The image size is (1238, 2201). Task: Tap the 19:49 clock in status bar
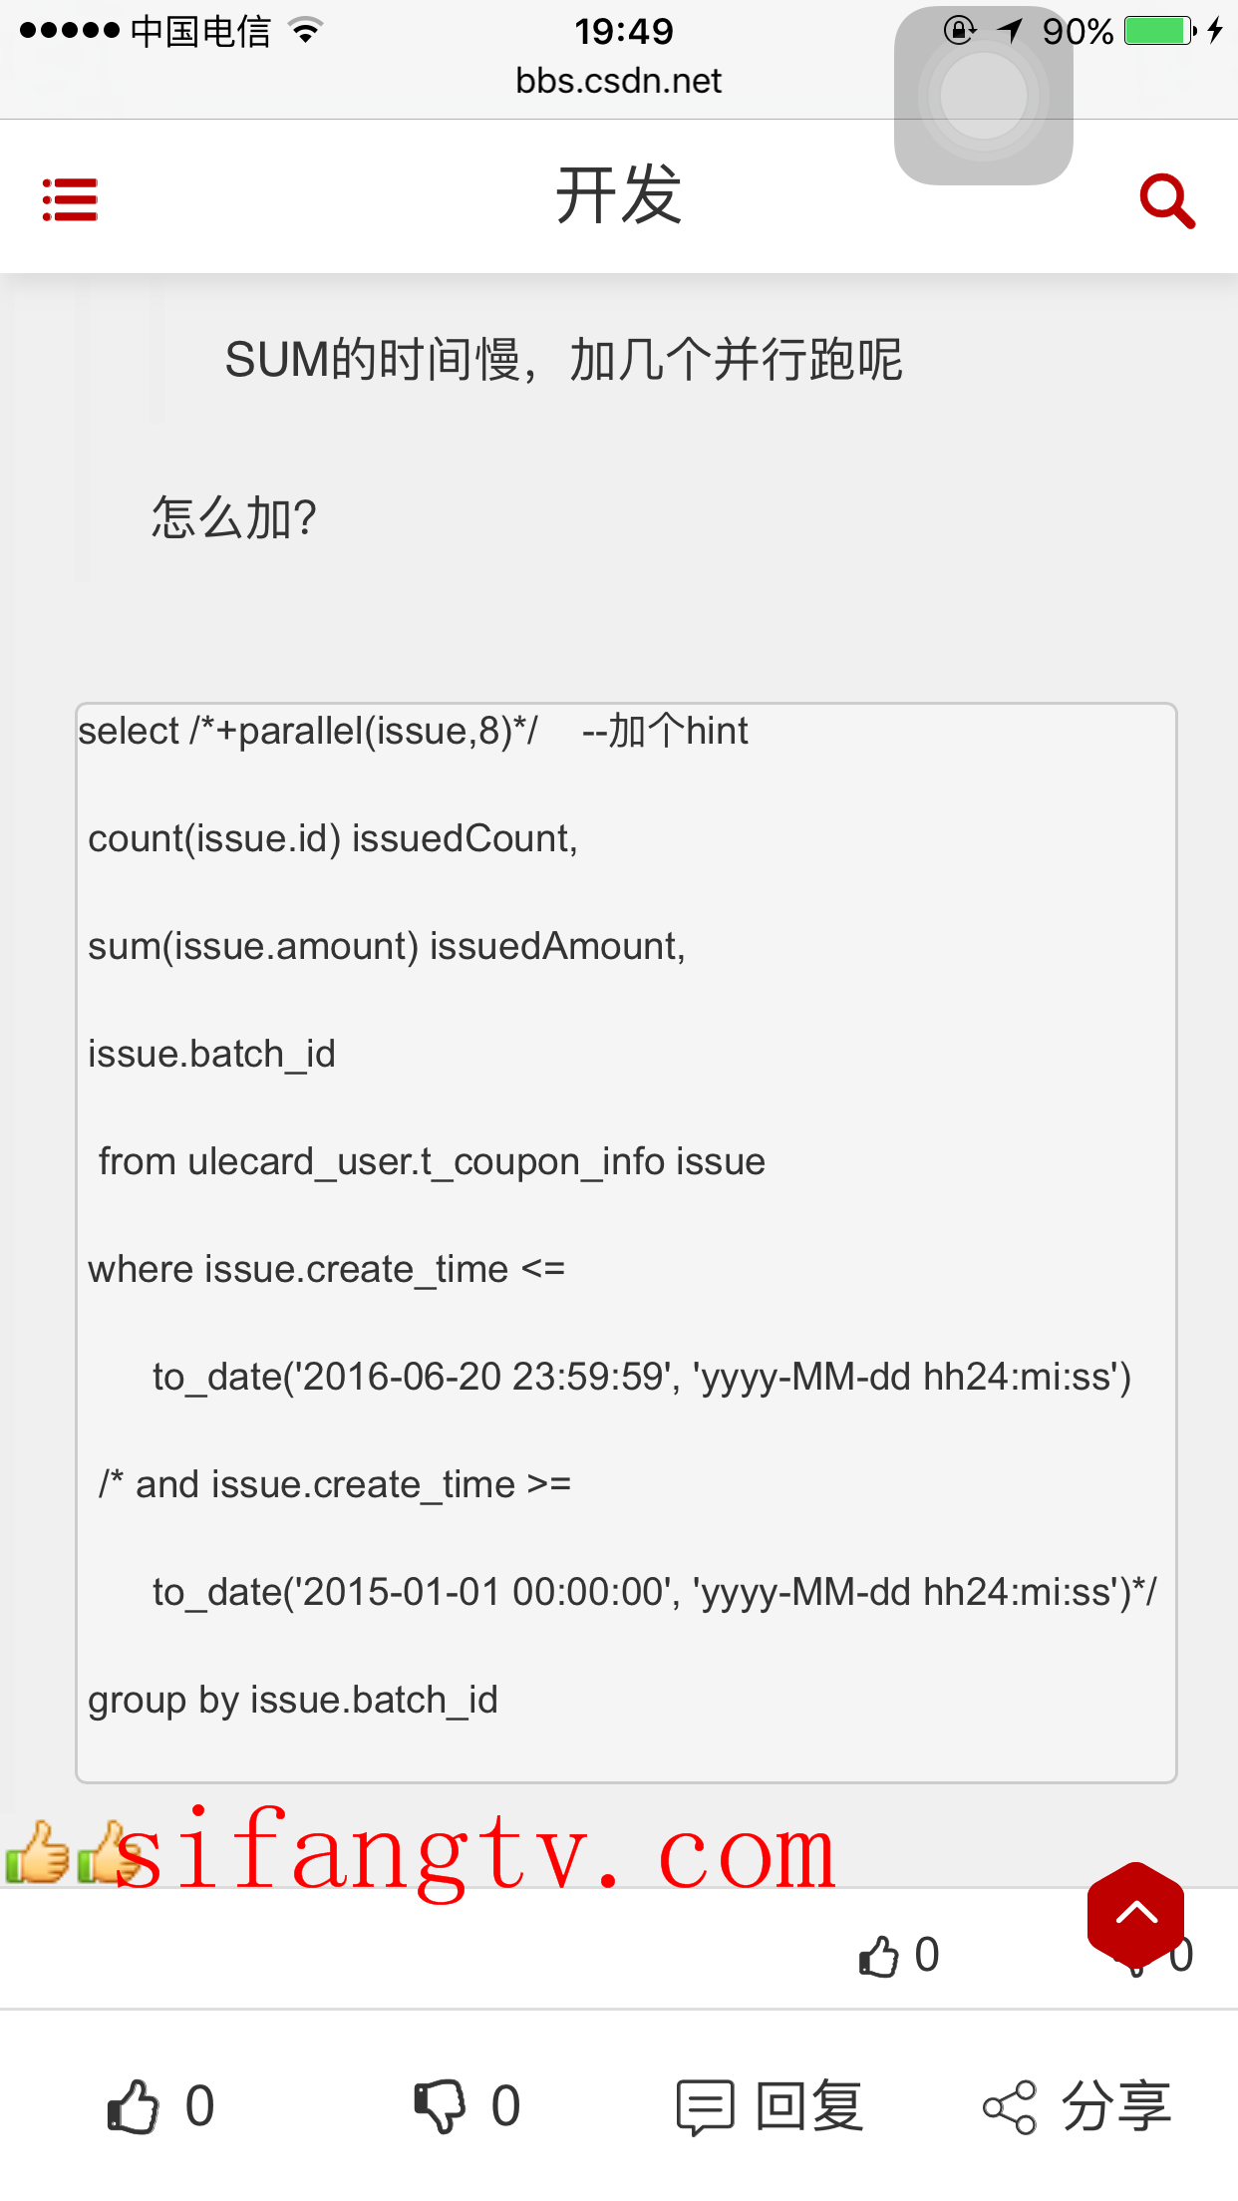623,31
